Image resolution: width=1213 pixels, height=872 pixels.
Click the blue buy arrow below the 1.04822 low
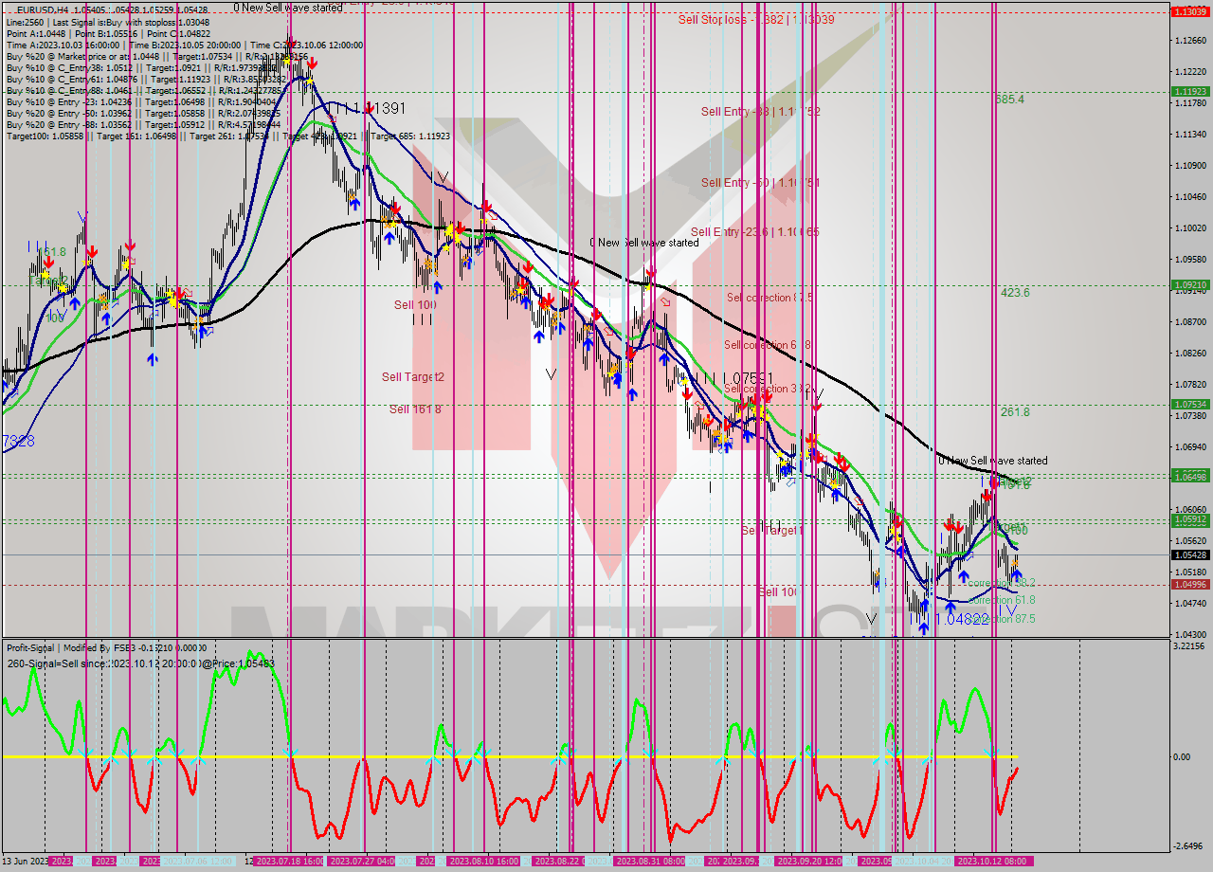click(924, 627)
